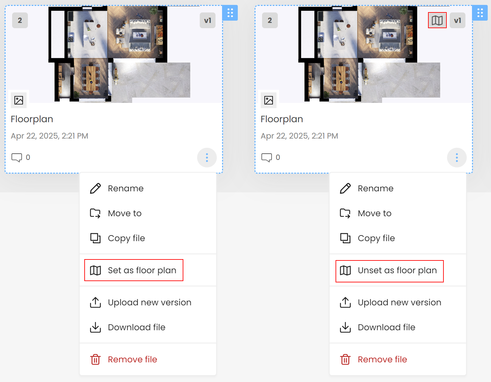Click map icon beside Set as floor plan
The width and height of the screenshot is (491, 382).
95,270
